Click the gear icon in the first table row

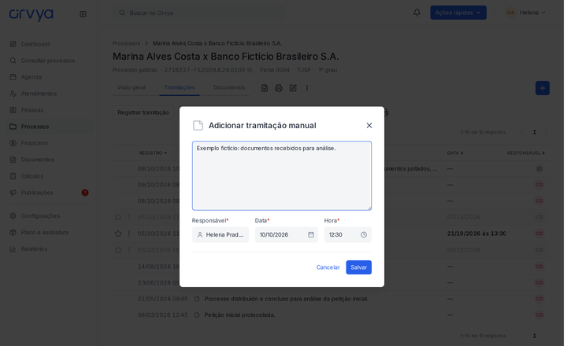click(x=539, y=168)
